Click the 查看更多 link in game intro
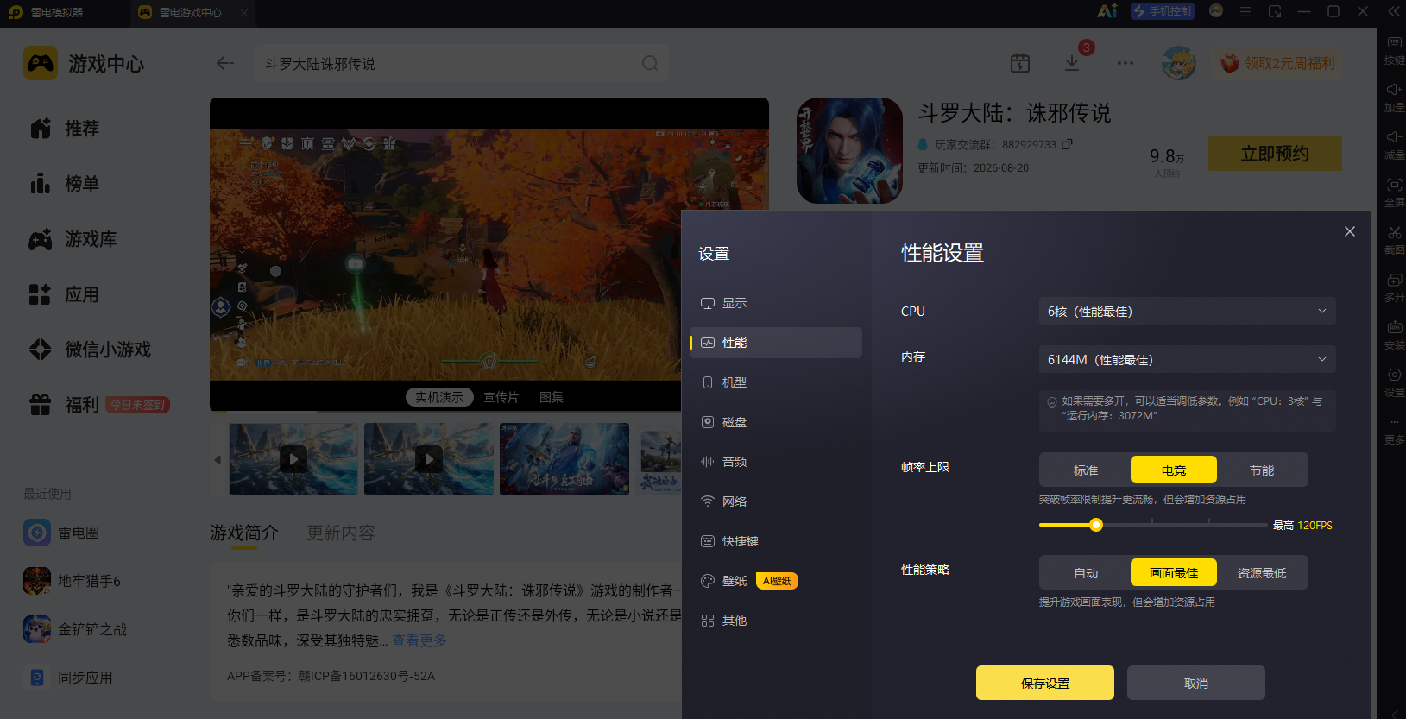Viewport: 1406px width, 719px height. click(419, 640)
